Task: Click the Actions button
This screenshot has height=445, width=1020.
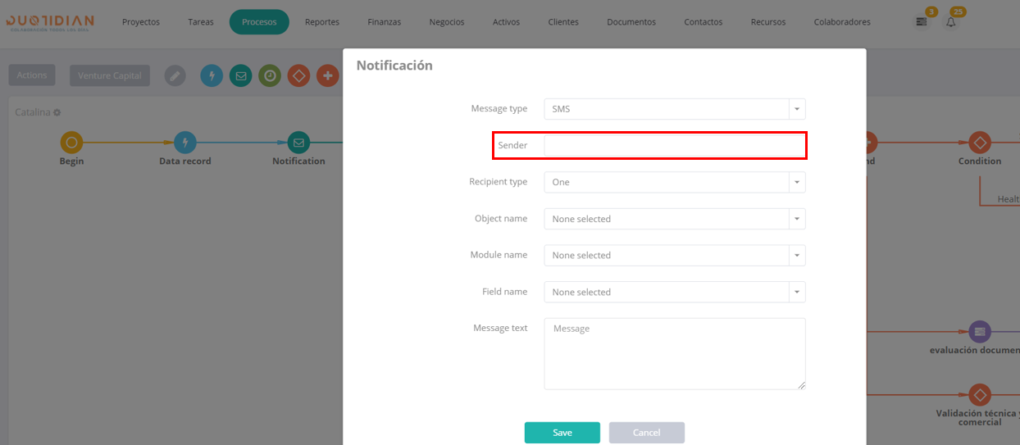Action: (x=32, y=75)
